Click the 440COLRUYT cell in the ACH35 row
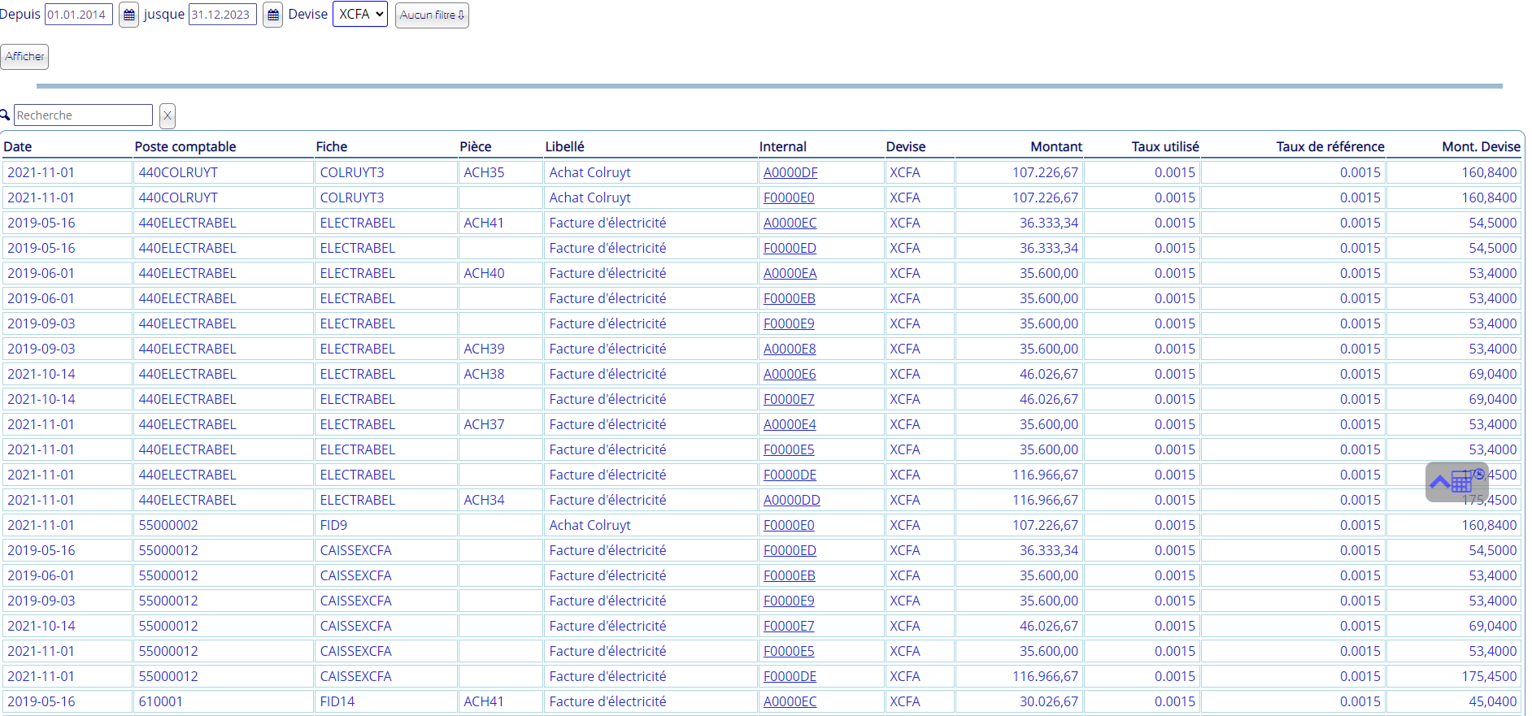Viewport: 1532px width, 716px height. pyautogui.click(x=224, y=172)
